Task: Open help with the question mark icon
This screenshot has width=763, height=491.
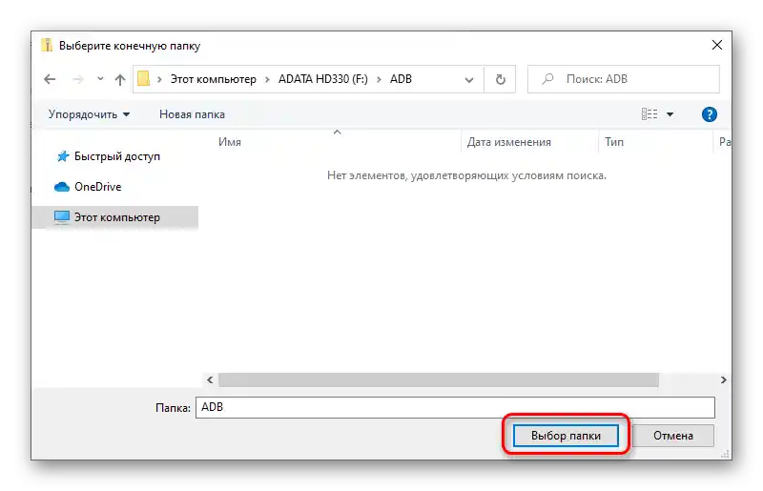Action: tap(709, 114)
